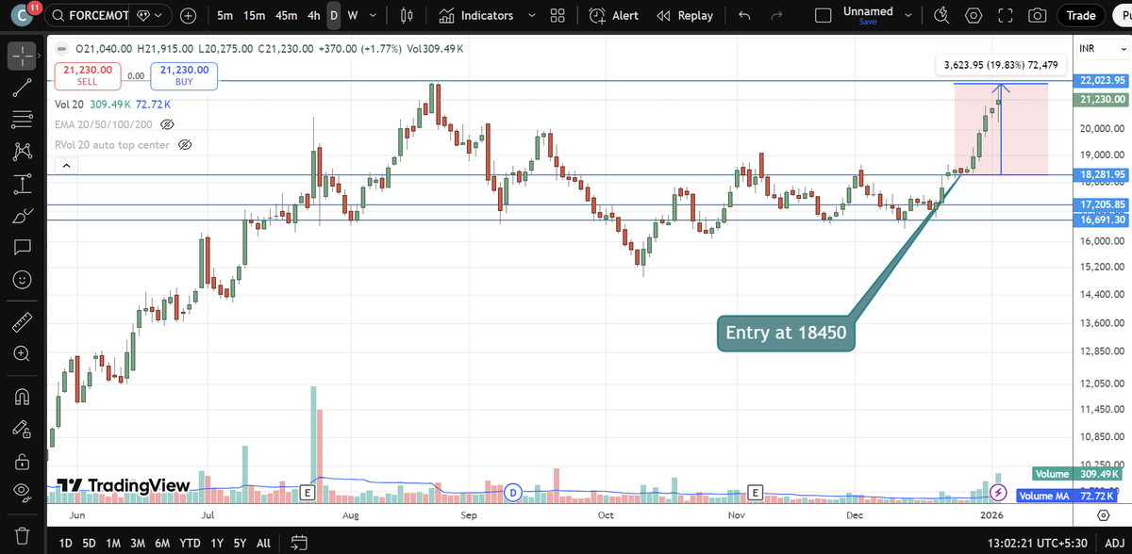The width and height of the screenshot is (1132, 554).
Task: Create an Alert
Action: [x=613, y=16]
